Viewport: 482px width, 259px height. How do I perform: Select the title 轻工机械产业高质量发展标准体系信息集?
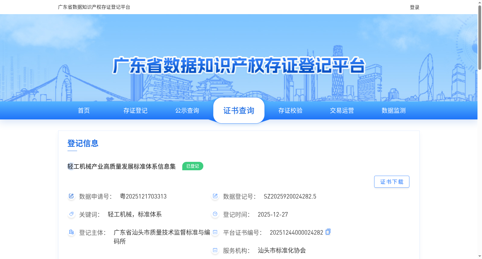pyautogui.click(x=121, y=166)
